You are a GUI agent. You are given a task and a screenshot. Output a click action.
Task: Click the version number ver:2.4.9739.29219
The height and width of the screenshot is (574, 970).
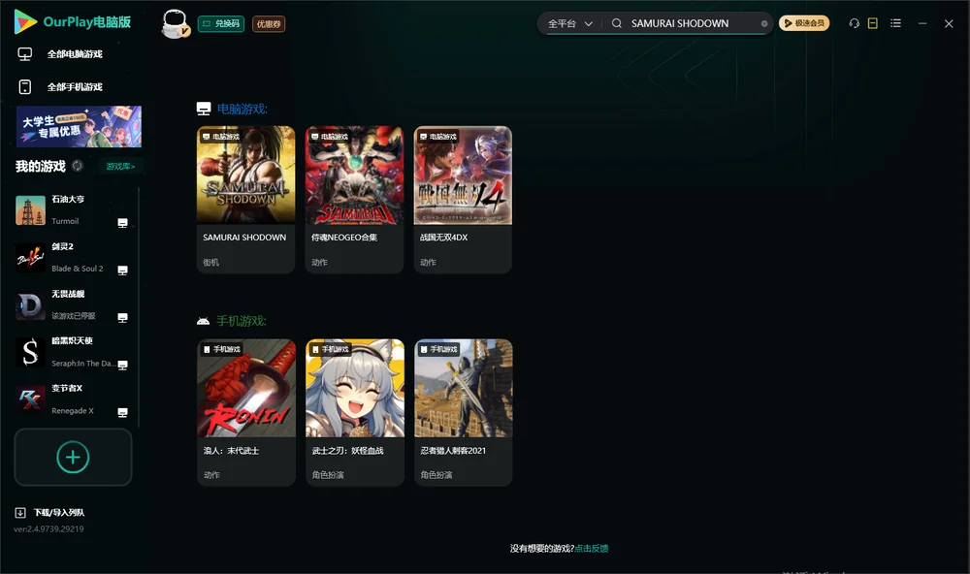tap(48, 528)
